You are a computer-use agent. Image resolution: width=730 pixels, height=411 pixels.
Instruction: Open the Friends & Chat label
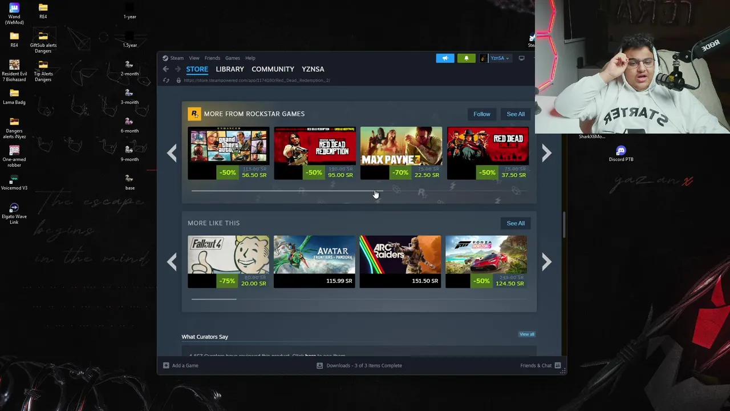(536, 365)
